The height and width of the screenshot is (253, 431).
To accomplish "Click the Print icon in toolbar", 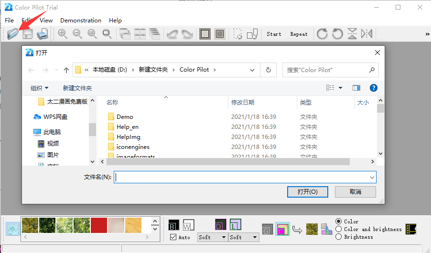I will point(43,34).
